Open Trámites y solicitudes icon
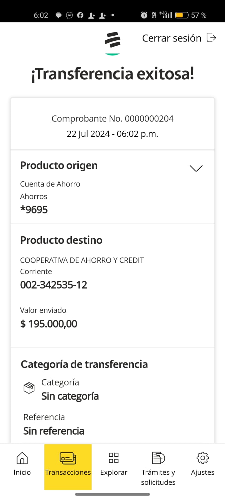225x500 pixels. coord(158,458)
